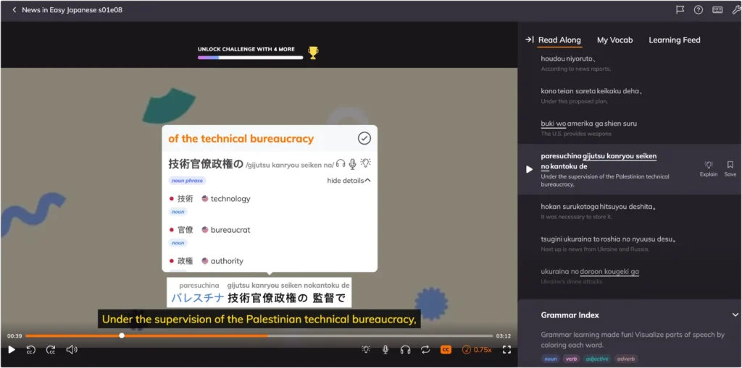Open the help question mark icon
Screen dimensions: 742x368
point(699,9)
